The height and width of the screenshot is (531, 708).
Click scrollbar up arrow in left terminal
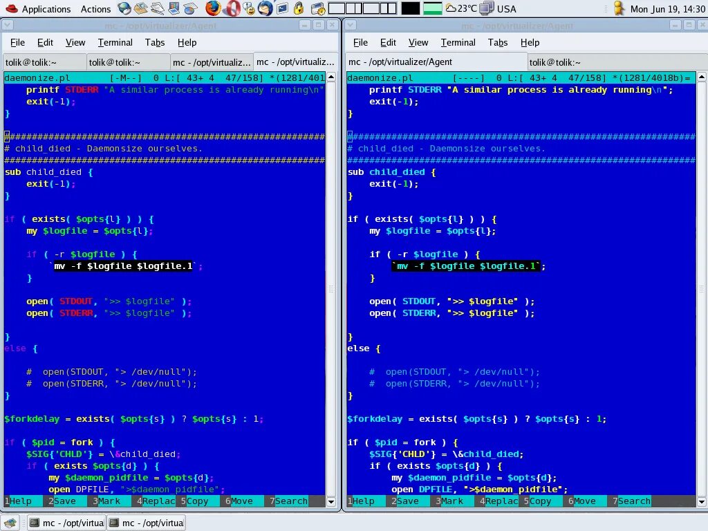click(x=331, y=77)
